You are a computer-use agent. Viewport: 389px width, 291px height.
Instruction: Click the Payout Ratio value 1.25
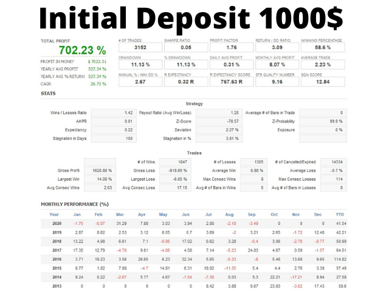click(x=219, y=113)
